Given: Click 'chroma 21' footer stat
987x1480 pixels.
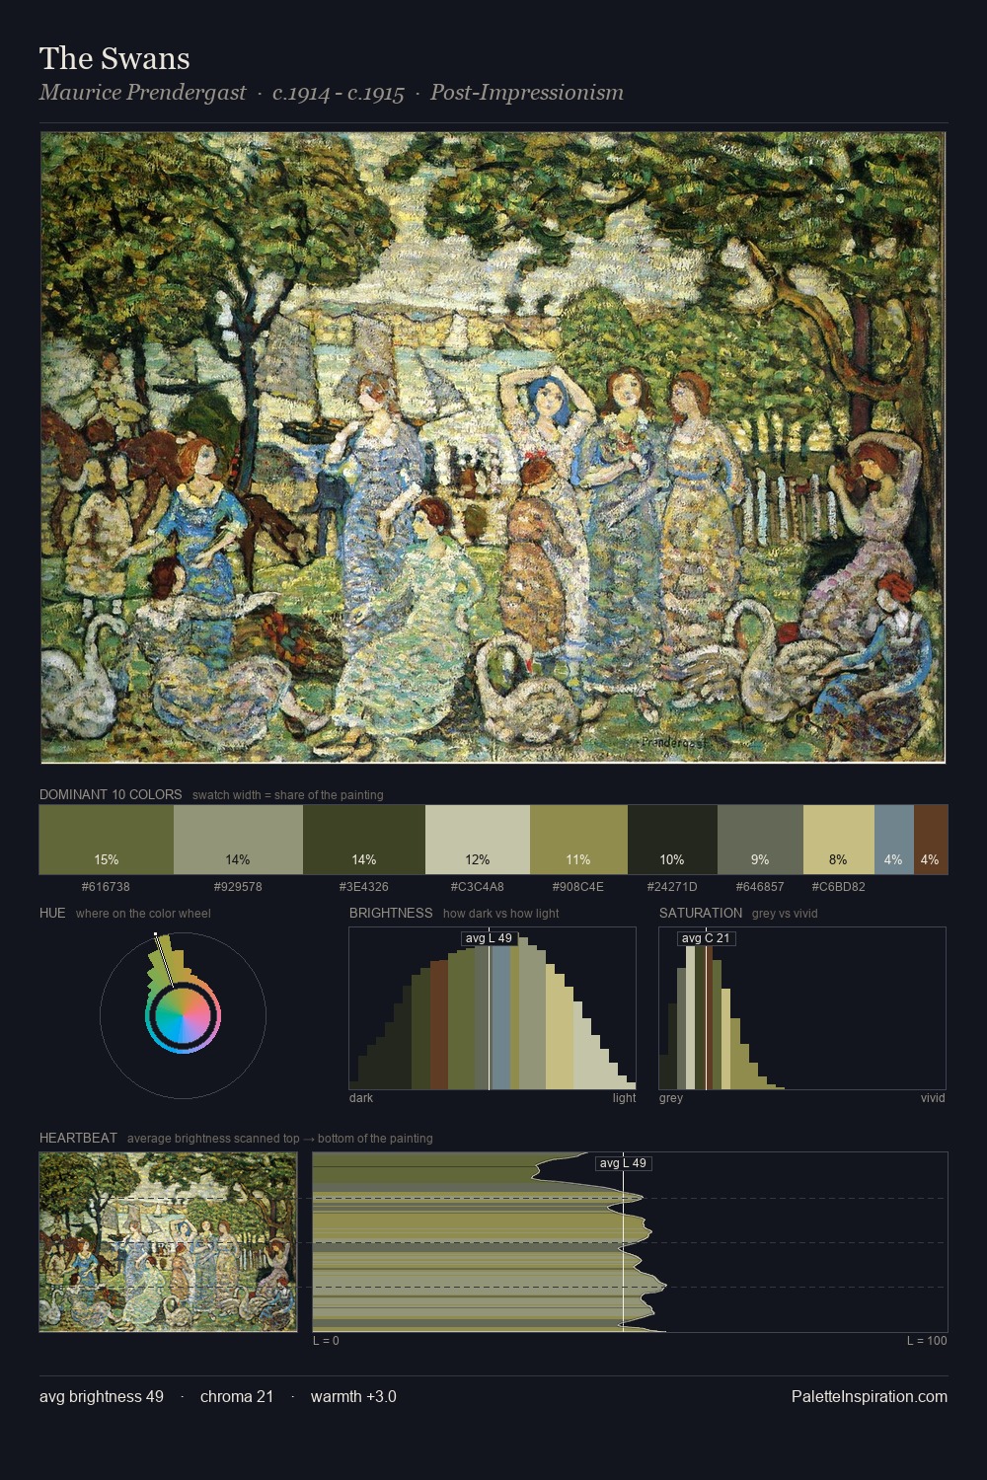Looking at the screenshot, I should point(237,1396).
